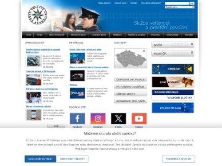The height and width of the screenshot is (166, 222).
Task: Click the Instagram text link below icon
Action: (98, 127)
